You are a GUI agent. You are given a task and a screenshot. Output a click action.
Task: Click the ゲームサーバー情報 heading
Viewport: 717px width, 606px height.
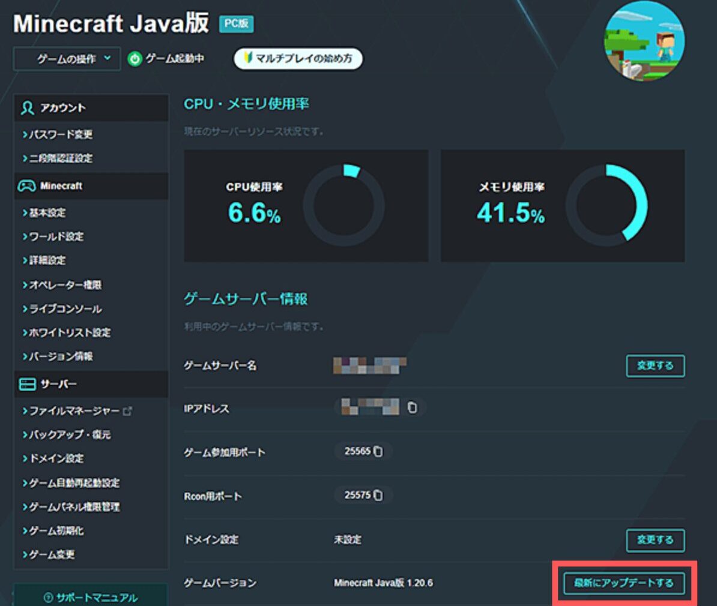tap(246, 299)
